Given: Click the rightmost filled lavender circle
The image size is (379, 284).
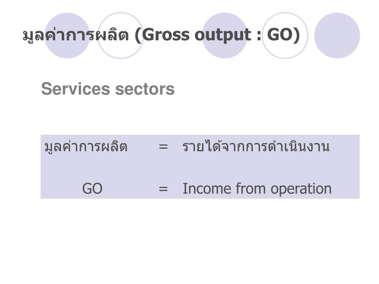Looking at the screenshot, I should tap(337, 35).
